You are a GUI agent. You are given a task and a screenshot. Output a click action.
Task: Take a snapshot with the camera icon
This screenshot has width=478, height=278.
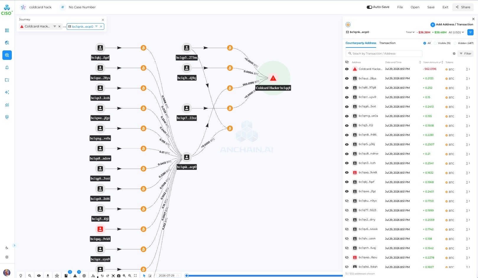coord(119,276)
